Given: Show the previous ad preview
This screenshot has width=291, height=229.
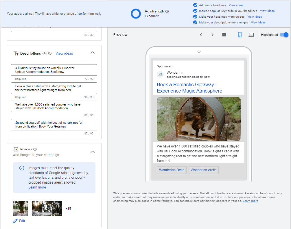Looking at the screenshot, I should point(201,35).
